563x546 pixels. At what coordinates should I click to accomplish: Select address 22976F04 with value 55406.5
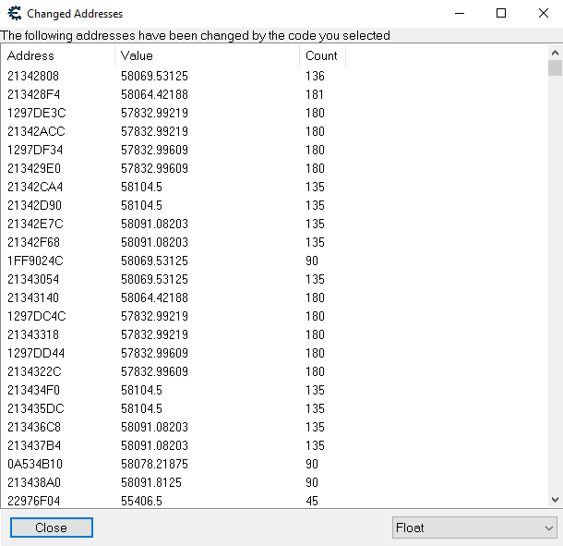point(35,501)
